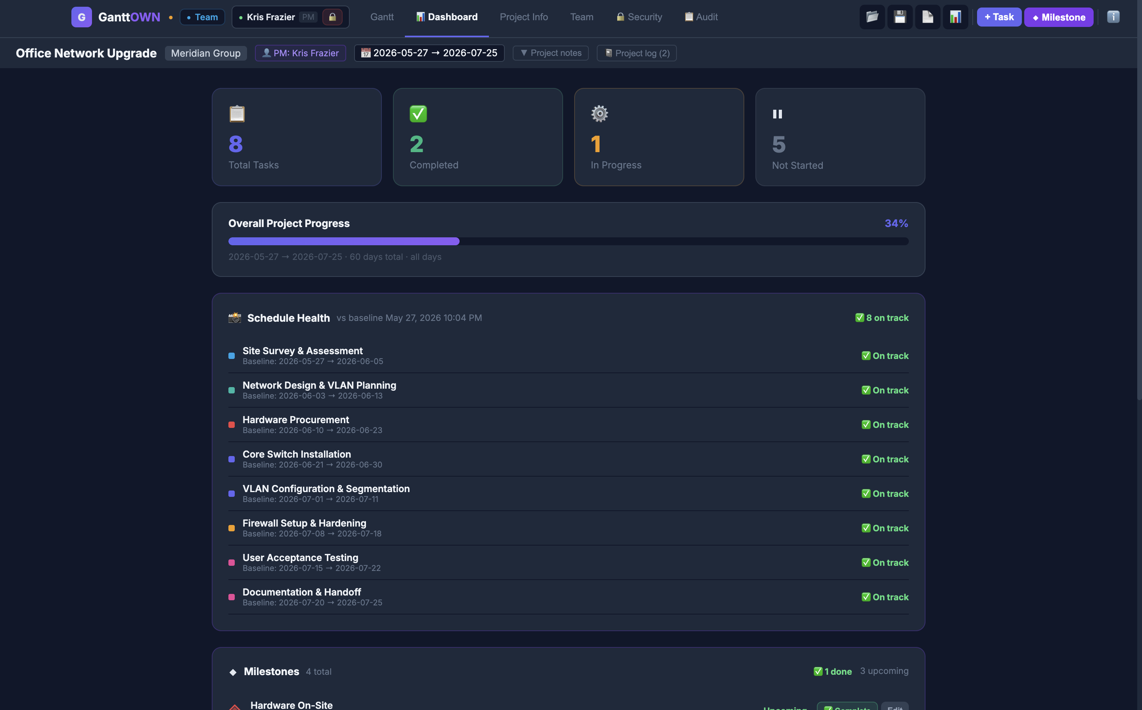
Task: Toggle the Team mode pill
Action: coord(202,17)
